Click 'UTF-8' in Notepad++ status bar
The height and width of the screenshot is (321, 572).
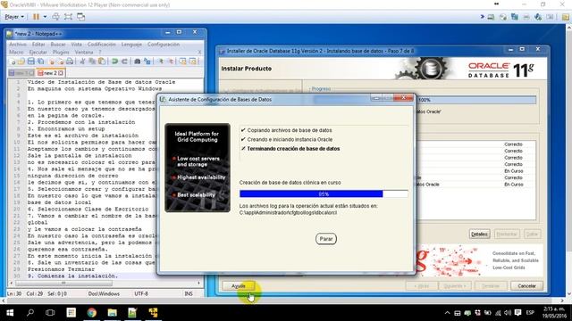(x=141, y=293)
